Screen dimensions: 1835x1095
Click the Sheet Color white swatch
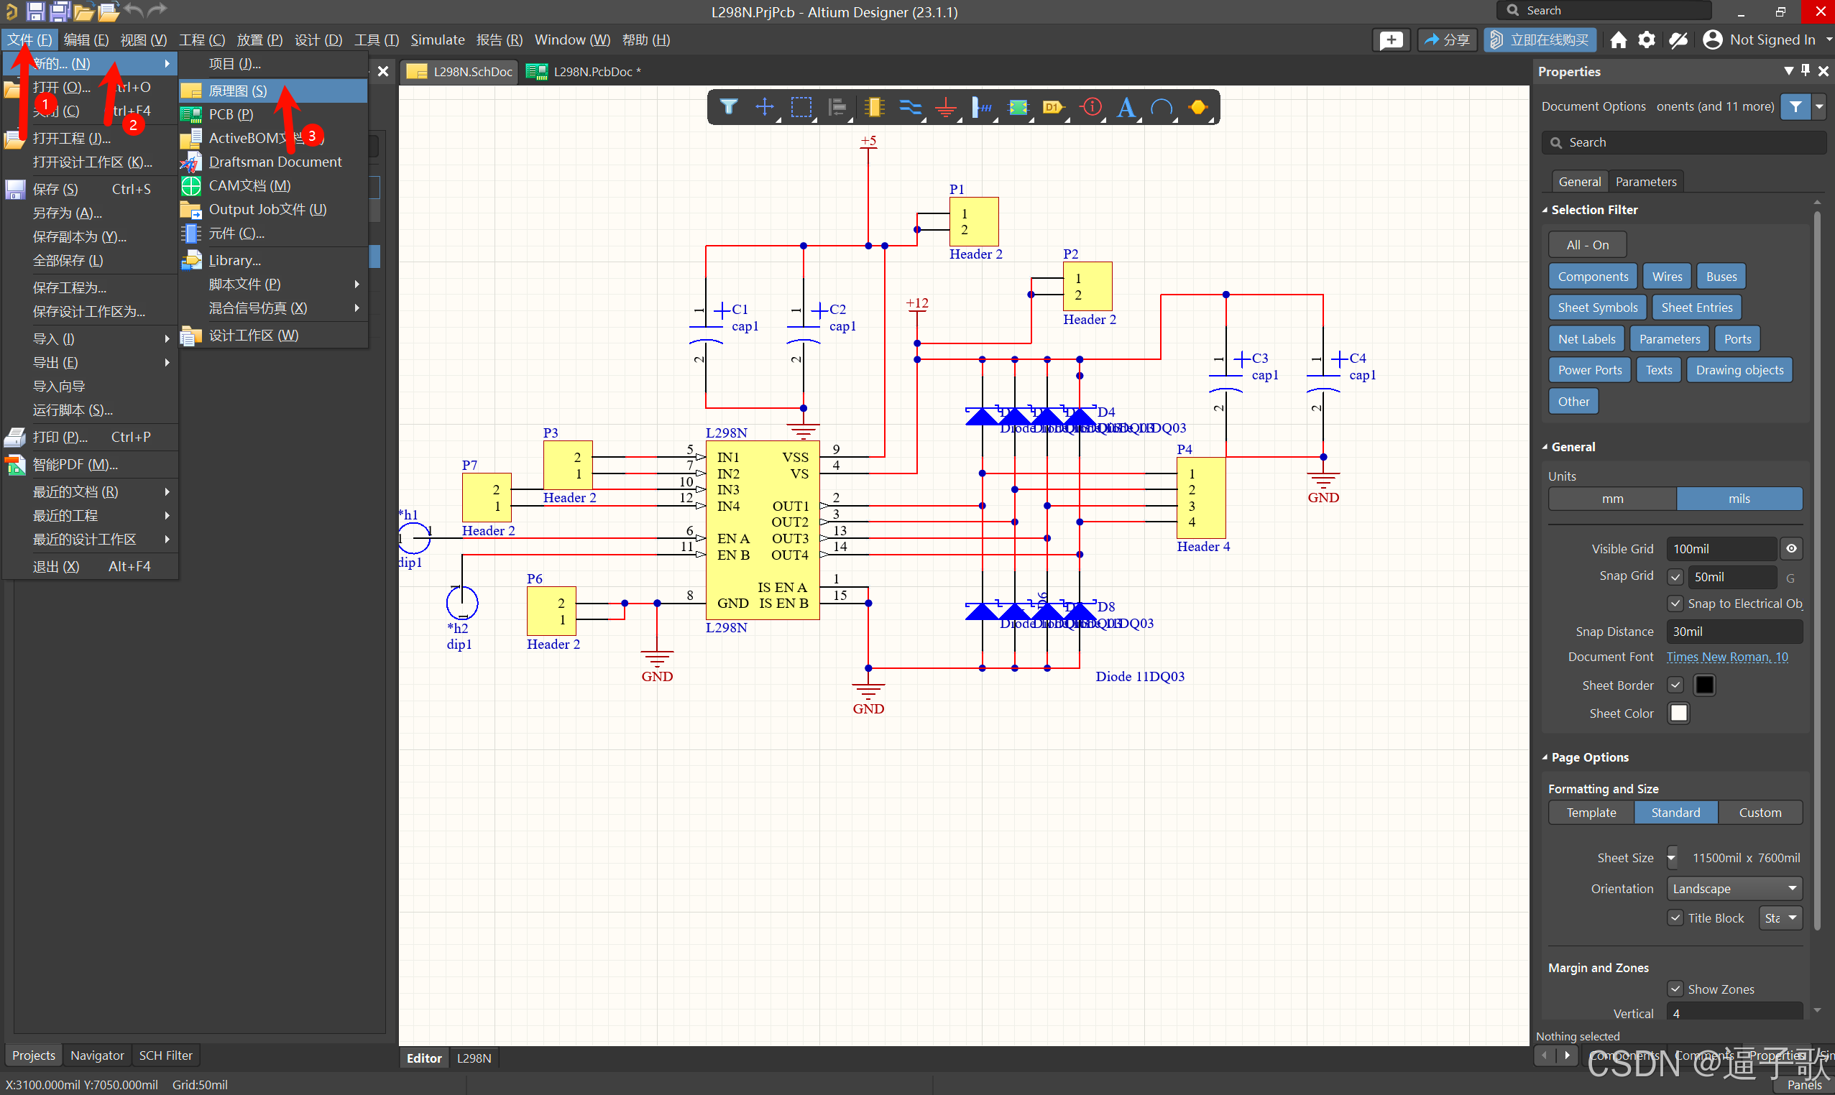pos(1678,713)
